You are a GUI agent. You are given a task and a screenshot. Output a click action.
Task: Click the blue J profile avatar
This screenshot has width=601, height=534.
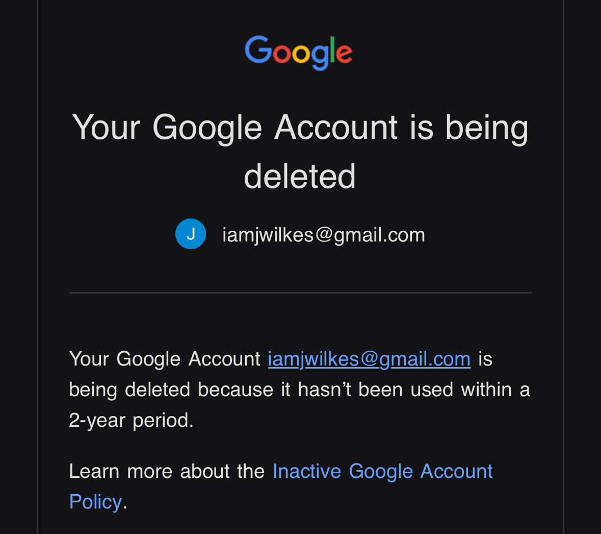tap(191, 234)
